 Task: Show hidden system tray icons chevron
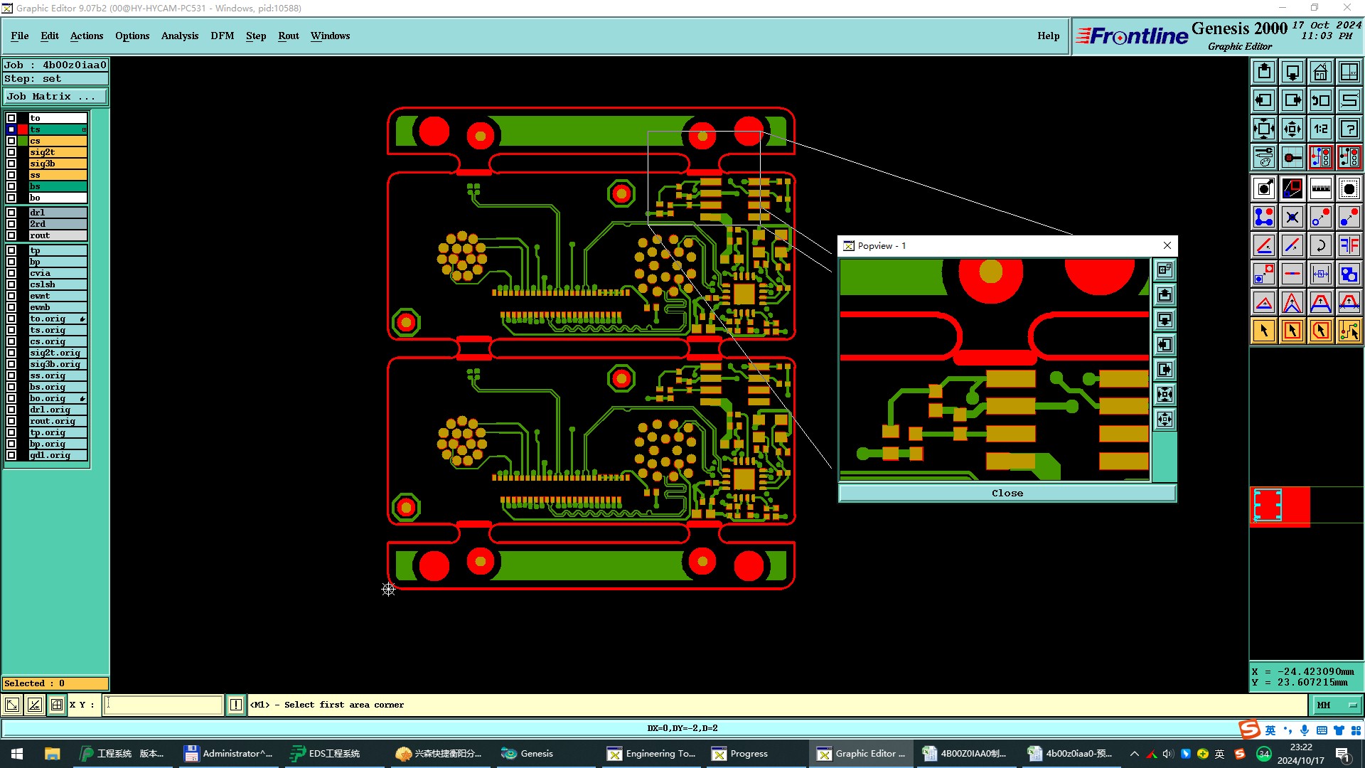click(1134, 754)
